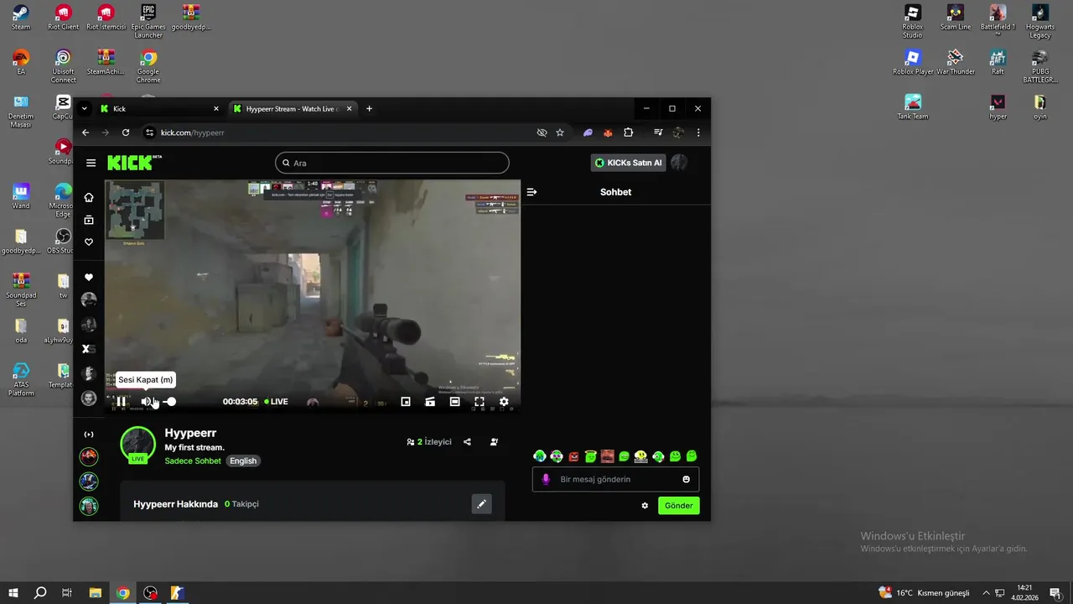Open user profile avatar menu in Kick
1073x604 pixels.
679,163
